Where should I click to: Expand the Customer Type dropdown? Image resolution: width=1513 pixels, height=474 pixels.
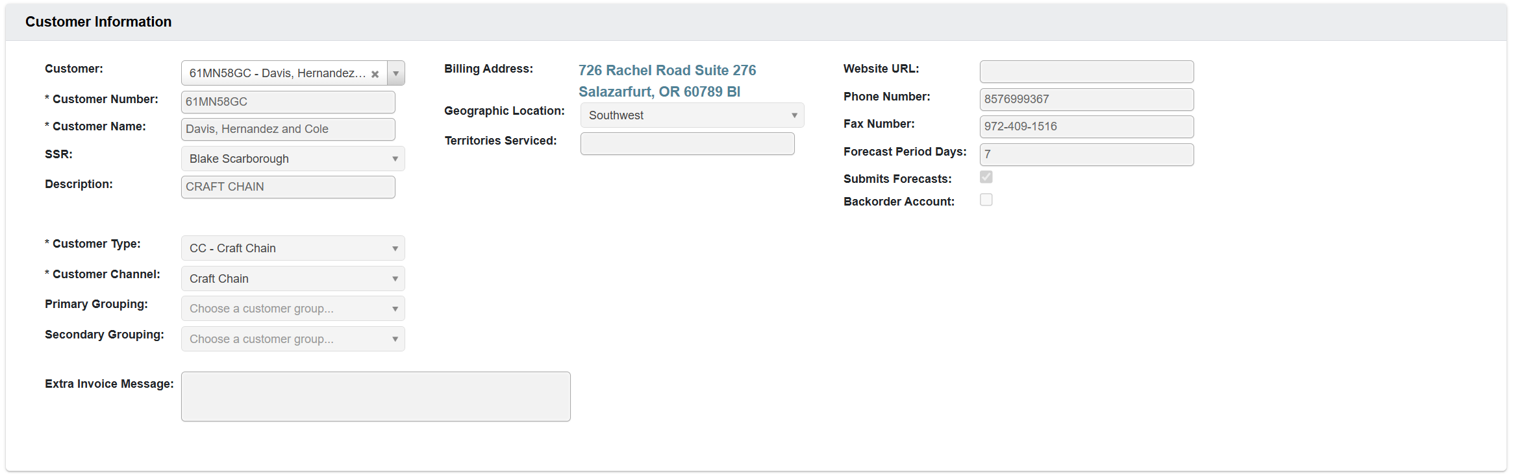point(395,248)
